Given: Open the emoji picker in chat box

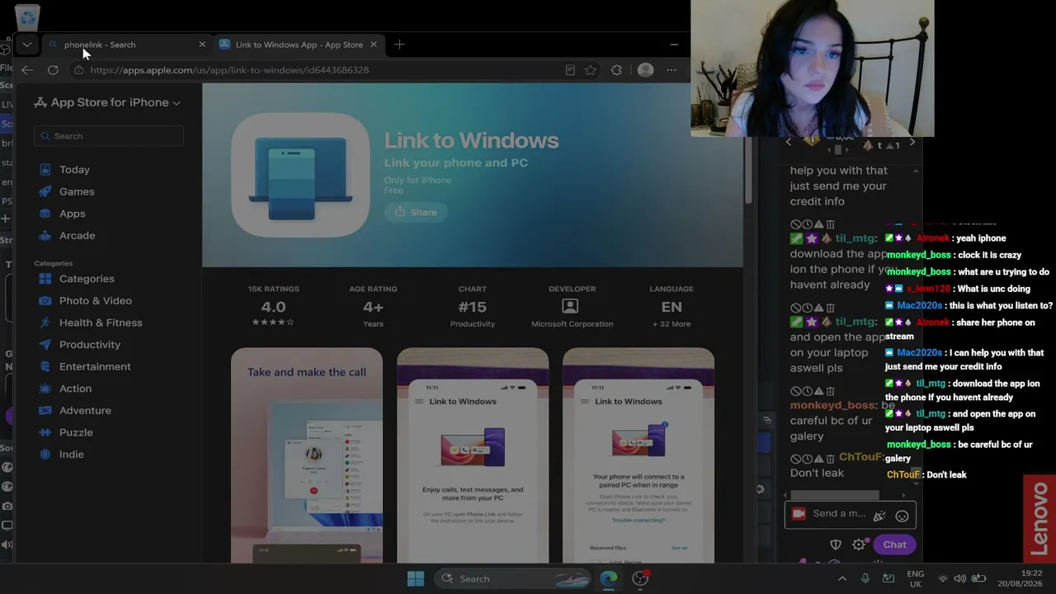Looking at the screenshot, I should (902, 516).
